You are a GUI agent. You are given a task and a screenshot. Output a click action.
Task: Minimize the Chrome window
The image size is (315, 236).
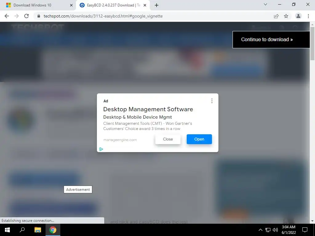click(279, 4)
